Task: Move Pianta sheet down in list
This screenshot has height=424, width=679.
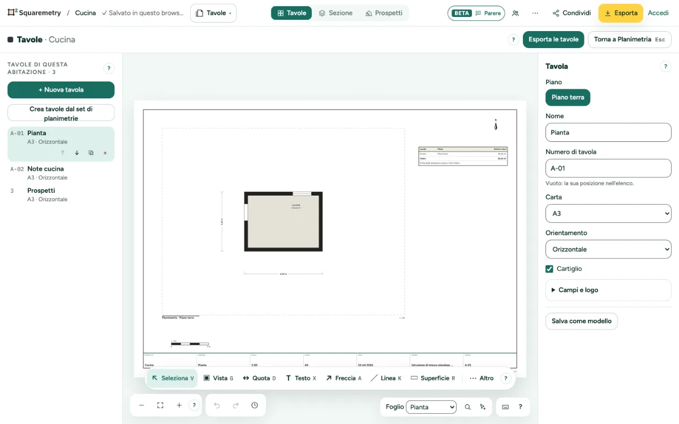Action: tap(77, 153)
